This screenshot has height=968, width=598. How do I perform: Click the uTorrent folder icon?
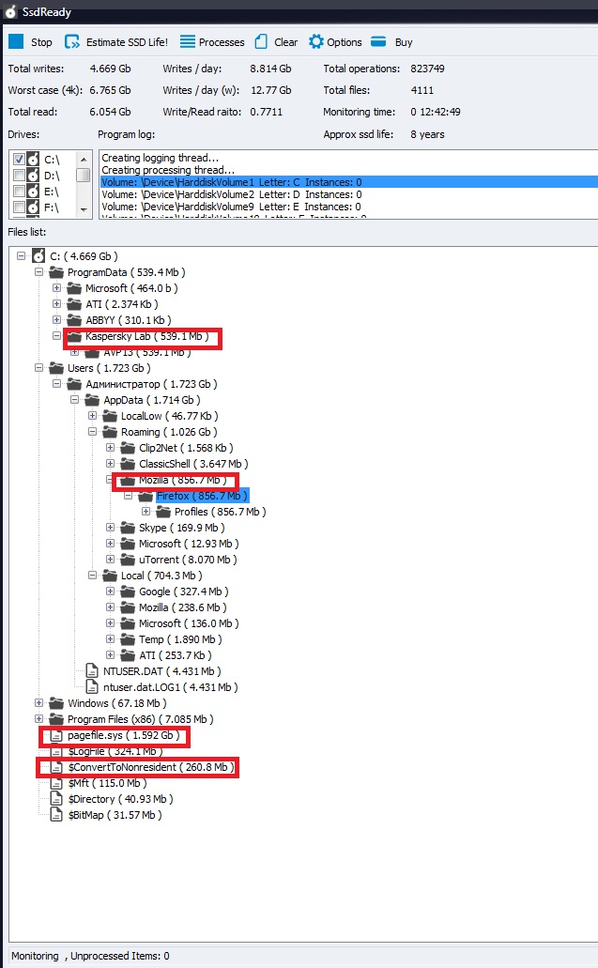pyautogui.click(x=128, y=560)
